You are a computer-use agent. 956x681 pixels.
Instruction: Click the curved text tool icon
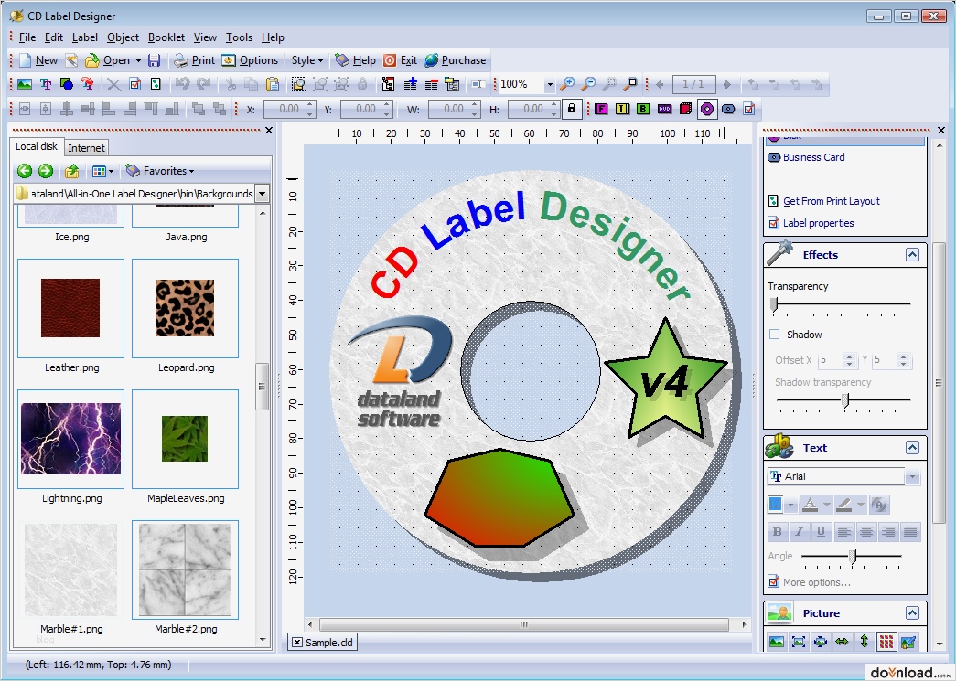pyautogui.click(x=87, y=84)
